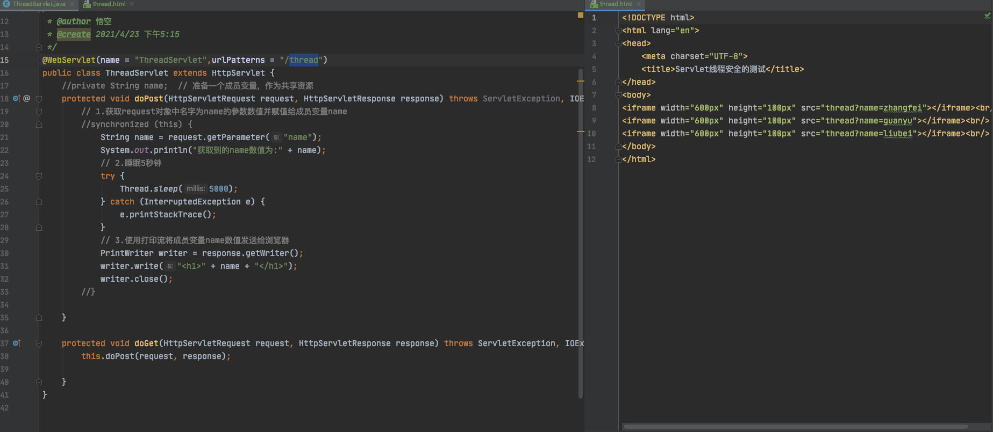Viewport: 993px width, 432px height.
Task: Toggle fold marker at closing brace line 28
Action: click(x=39, y=228)
